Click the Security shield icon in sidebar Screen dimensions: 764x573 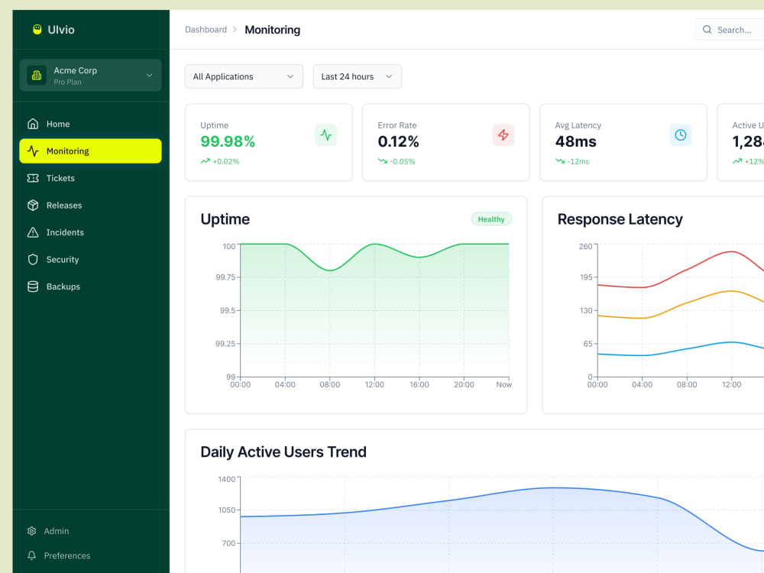[33, 260]
